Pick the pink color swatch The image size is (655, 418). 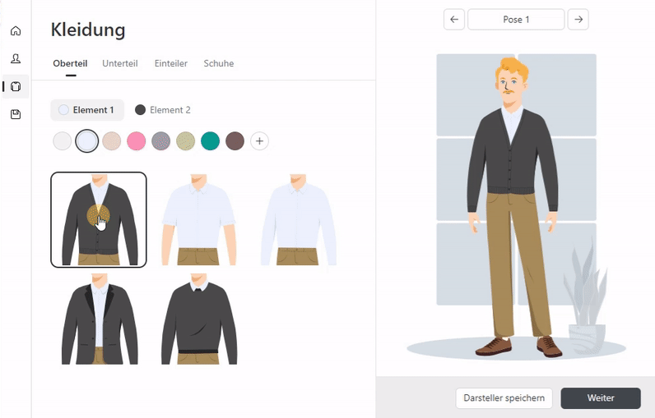pos(136,141)
